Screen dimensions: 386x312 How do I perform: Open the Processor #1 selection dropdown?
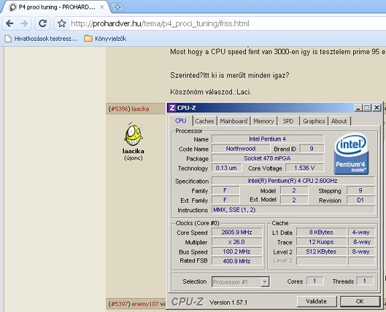(x=241, y=282)
